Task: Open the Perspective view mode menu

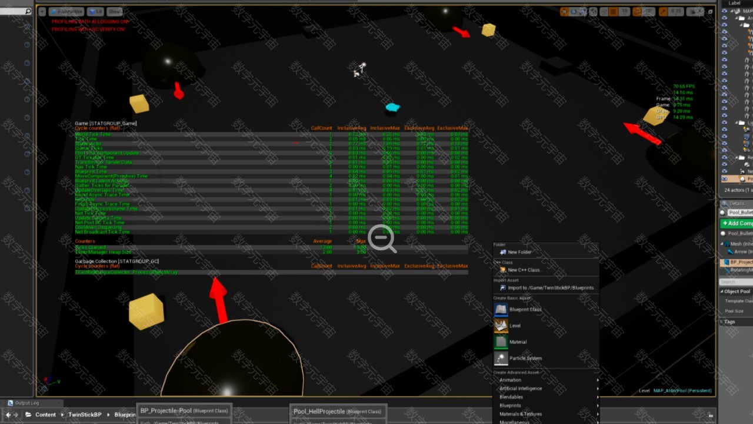Action: click(66, 11)
